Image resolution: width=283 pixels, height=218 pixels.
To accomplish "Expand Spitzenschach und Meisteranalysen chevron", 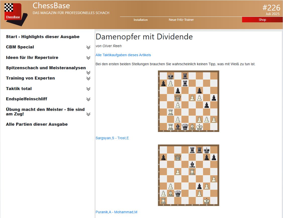I will pos(88,73).
